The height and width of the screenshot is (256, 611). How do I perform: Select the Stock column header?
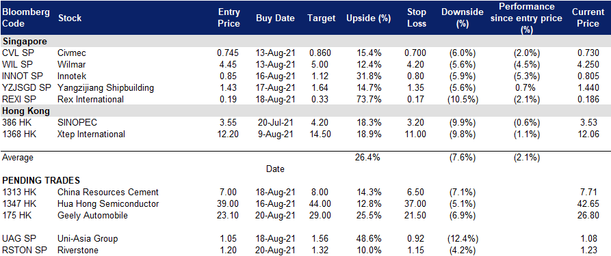(x=70, y=18)
